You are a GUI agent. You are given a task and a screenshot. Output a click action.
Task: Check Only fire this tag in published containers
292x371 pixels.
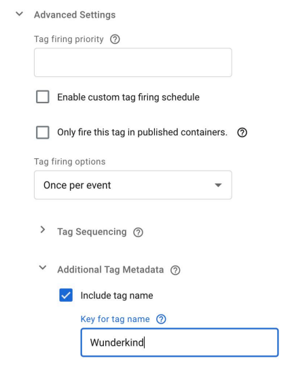[x=43, y=132]
